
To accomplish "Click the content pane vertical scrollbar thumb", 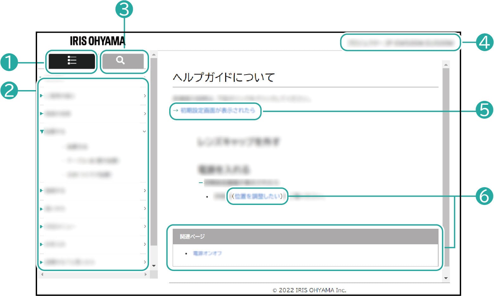I will (446, 159).
